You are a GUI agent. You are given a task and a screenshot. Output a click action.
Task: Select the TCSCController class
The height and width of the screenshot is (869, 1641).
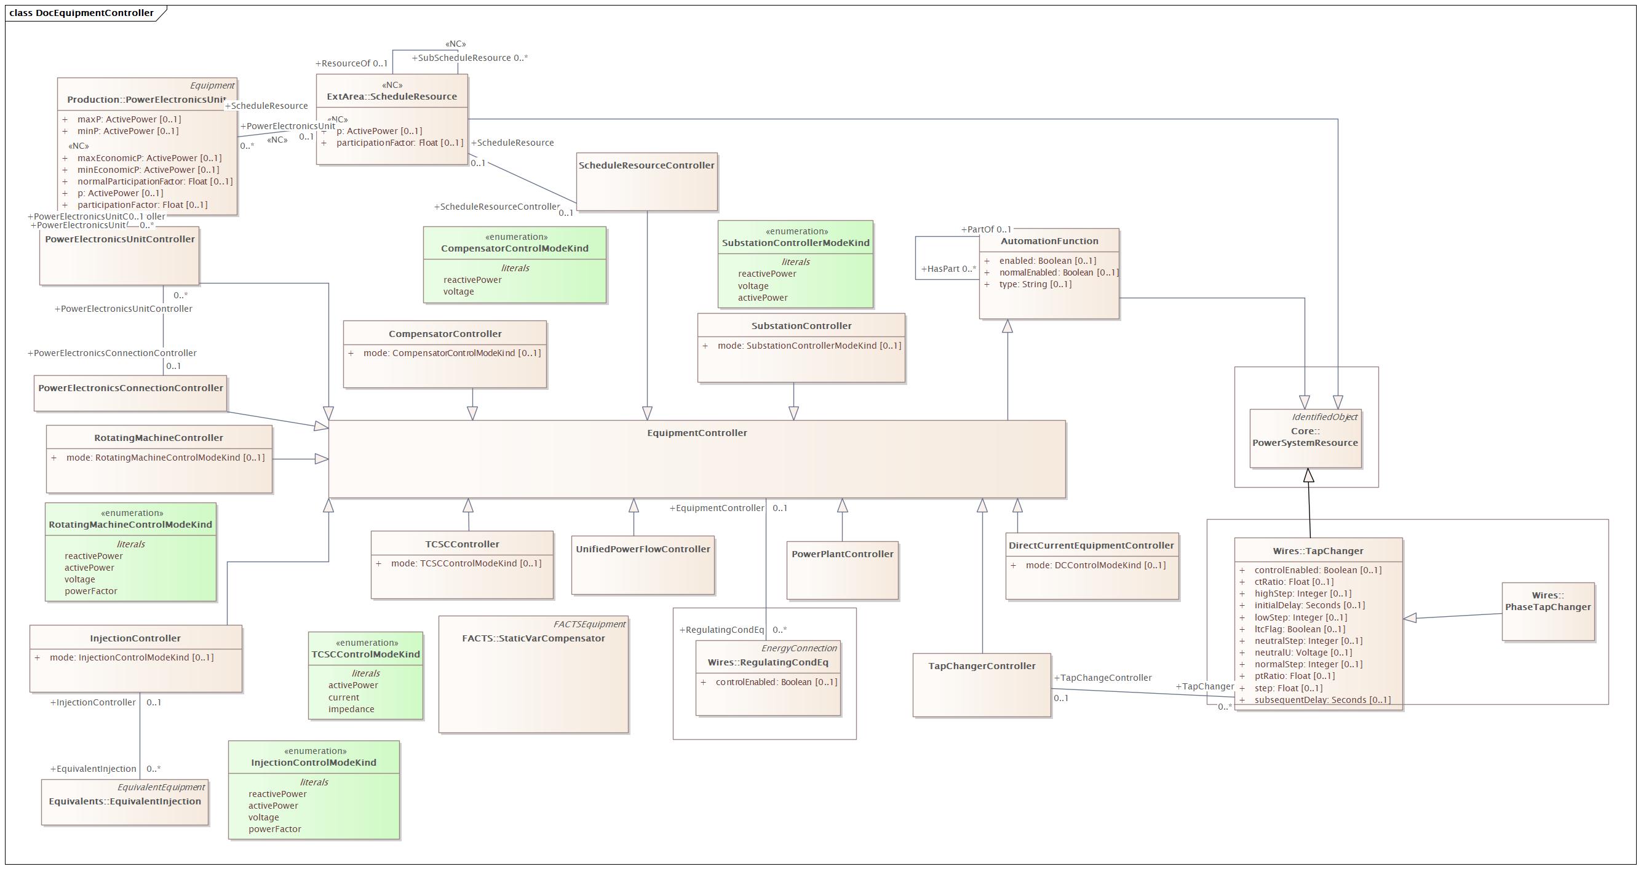(x=462, y=544)
